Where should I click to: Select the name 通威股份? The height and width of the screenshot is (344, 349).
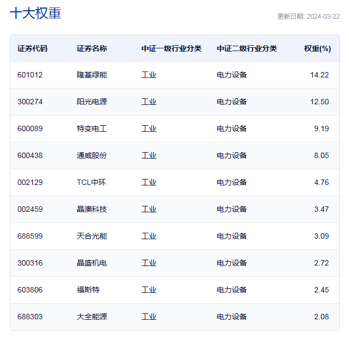click(92, 155)
